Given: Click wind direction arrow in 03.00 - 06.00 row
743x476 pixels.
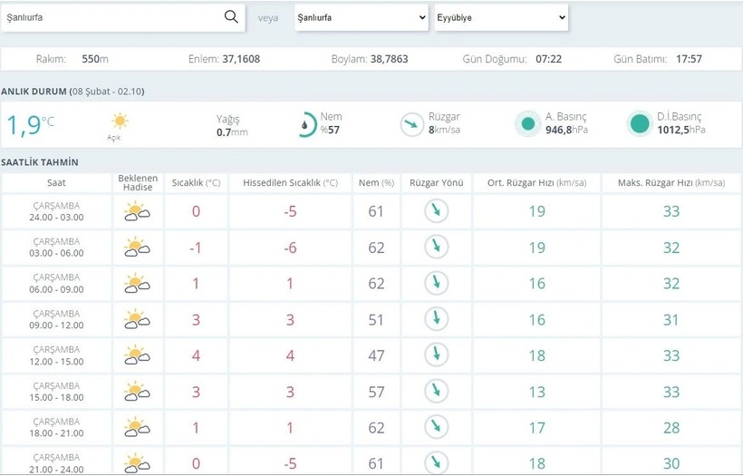Looking at the screenshot, I should click(x=437, y=248).
